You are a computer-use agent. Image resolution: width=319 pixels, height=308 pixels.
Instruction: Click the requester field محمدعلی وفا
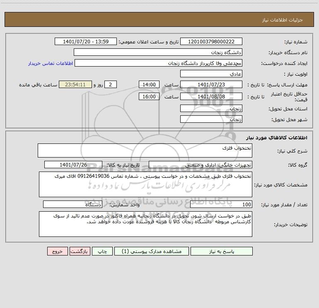[x=158, y=63]
